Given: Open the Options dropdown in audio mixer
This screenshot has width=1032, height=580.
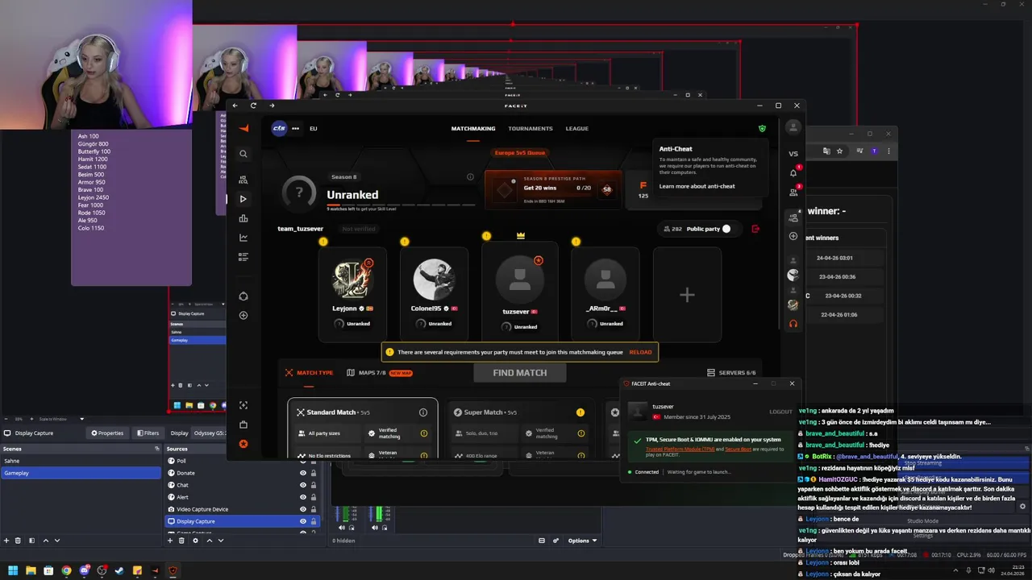Looking at the screenshot, I should coord(581,541).
